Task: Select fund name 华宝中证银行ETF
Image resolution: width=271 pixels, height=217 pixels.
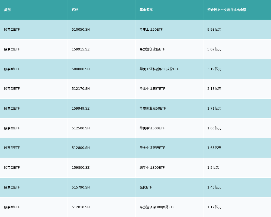Action: click(152, 148)
